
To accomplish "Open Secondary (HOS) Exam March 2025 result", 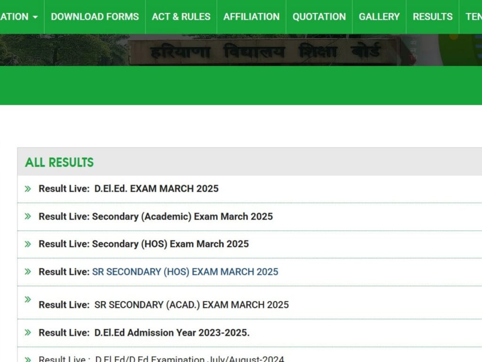I will pos(170,244).
